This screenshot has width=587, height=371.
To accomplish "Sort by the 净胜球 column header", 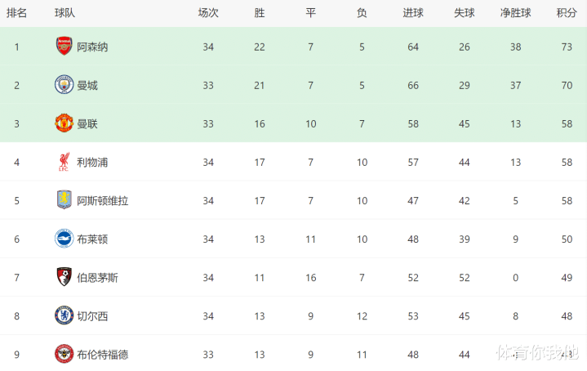I will pyautogui.click(x=516, y=13).
